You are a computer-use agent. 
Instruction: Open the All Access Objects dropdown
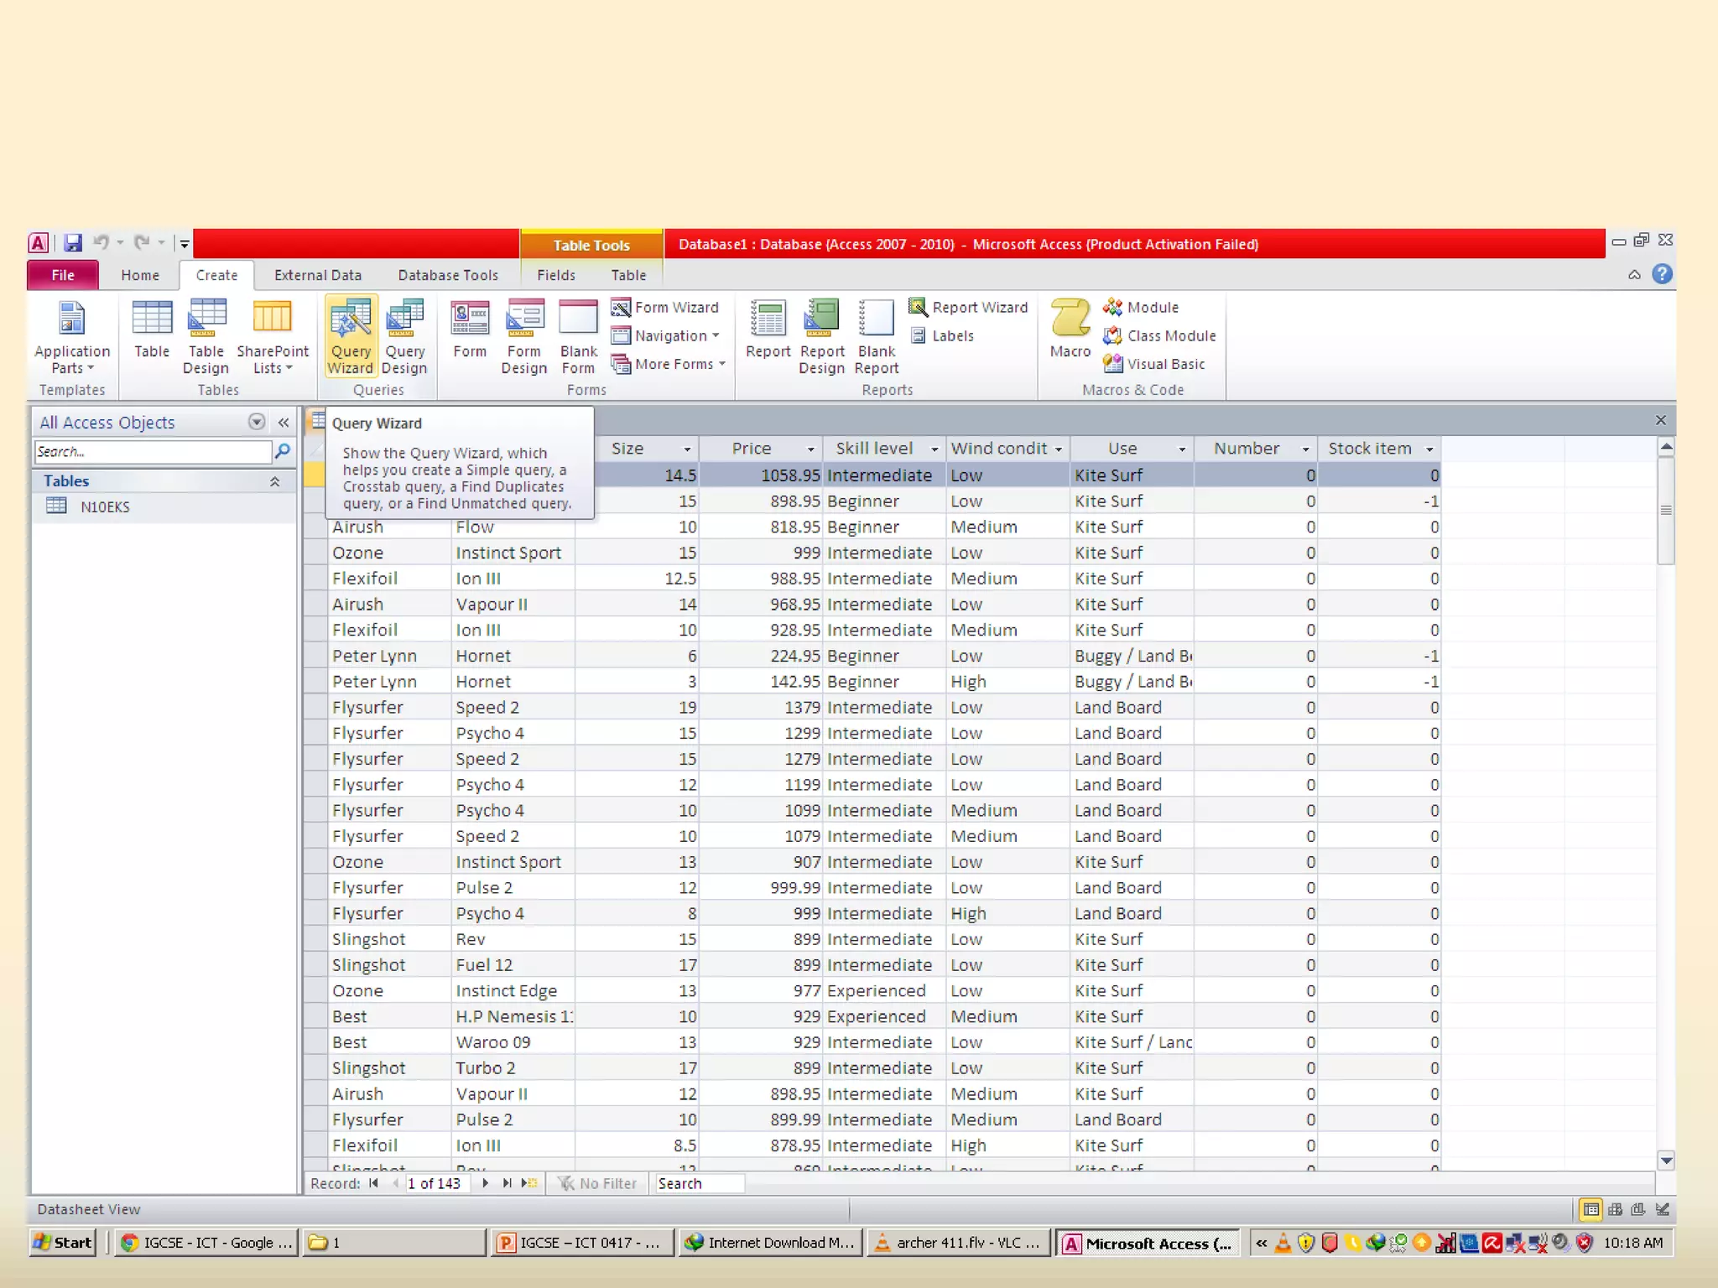pyautogui.click(x=257, y=423)
